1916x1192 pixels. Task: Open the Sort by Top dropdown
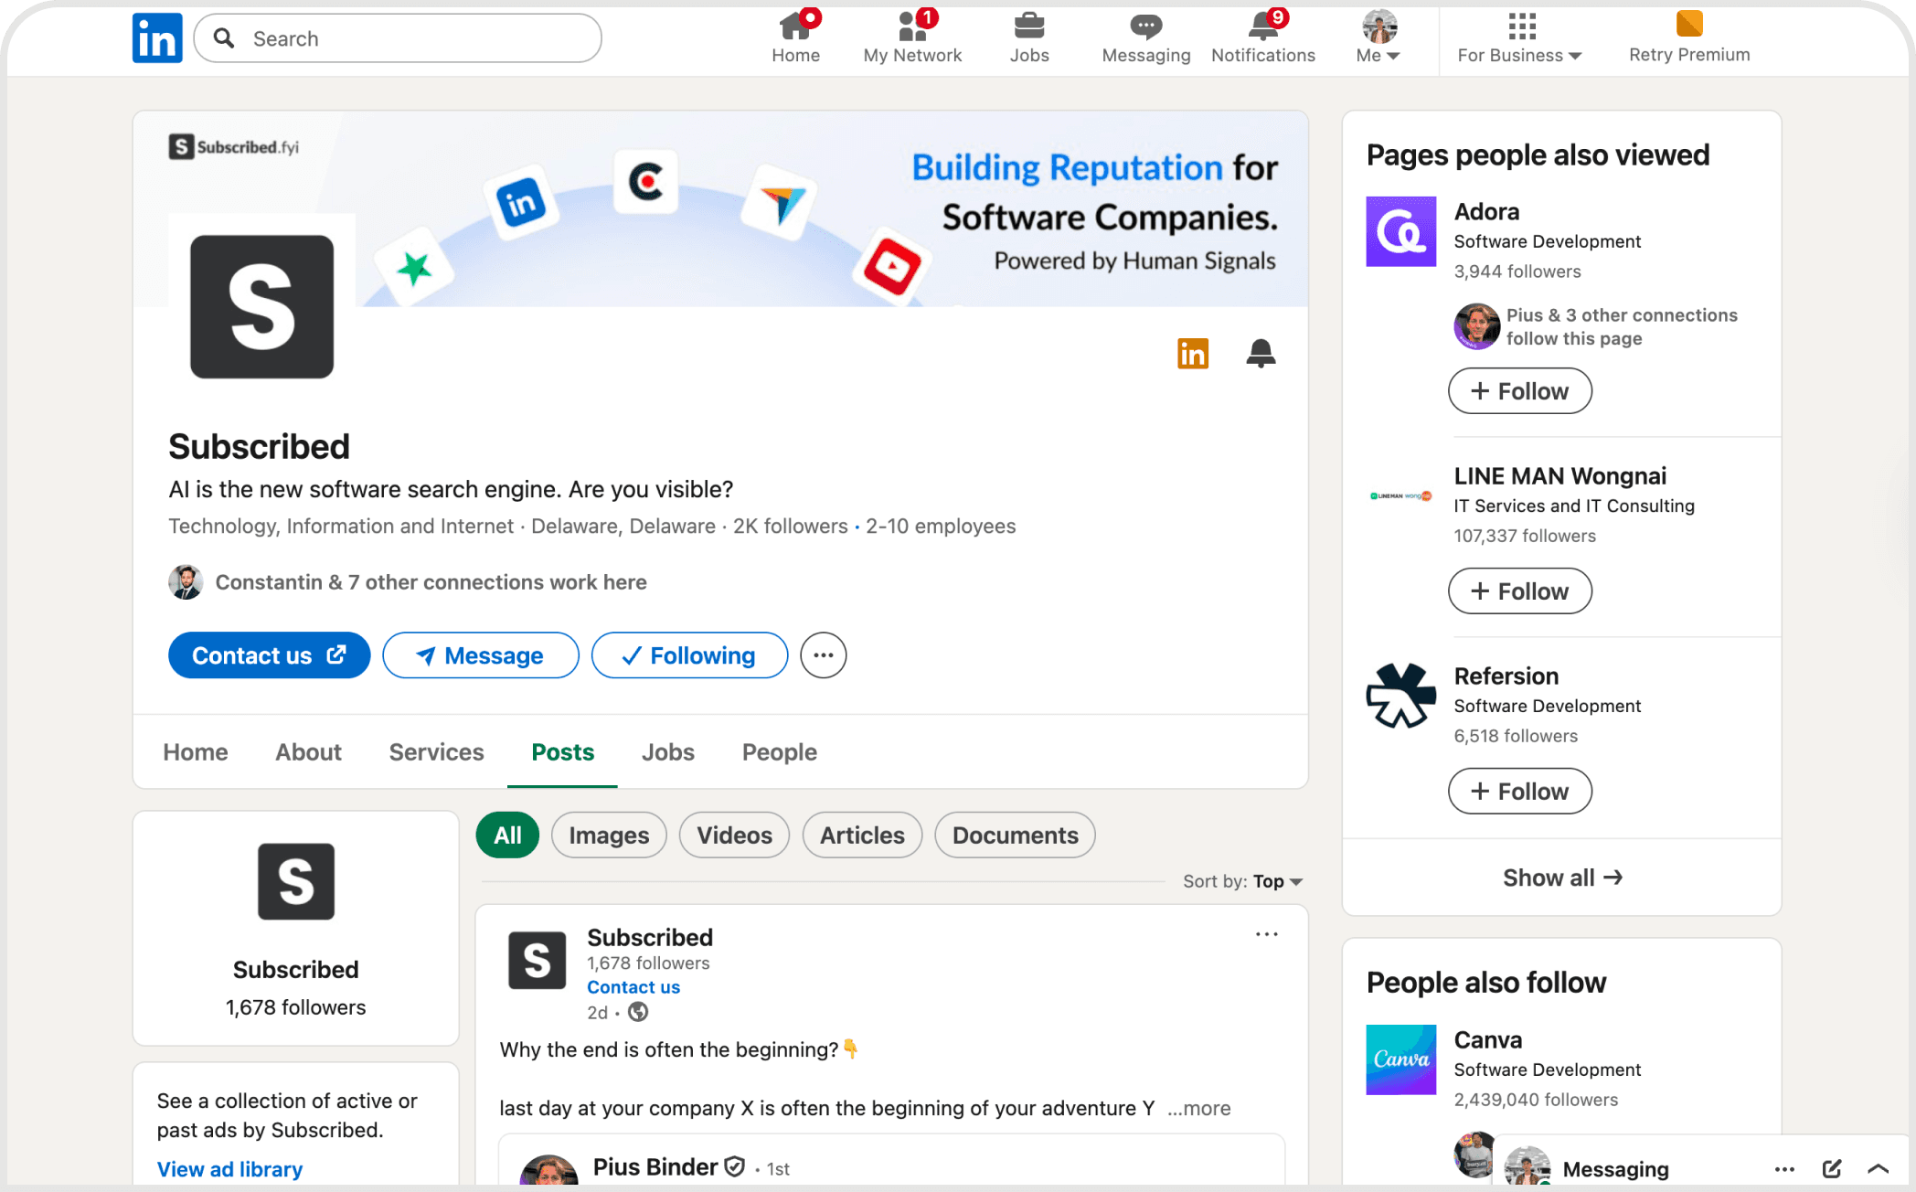coord(1276,881)
